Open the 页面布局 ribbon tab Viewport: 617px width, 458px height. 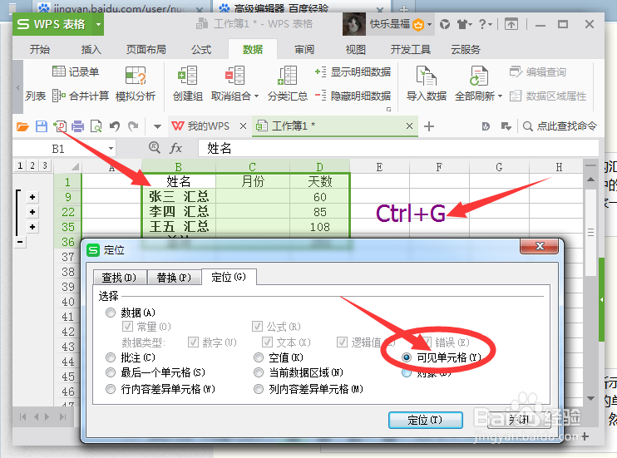(x=146, y=50)
